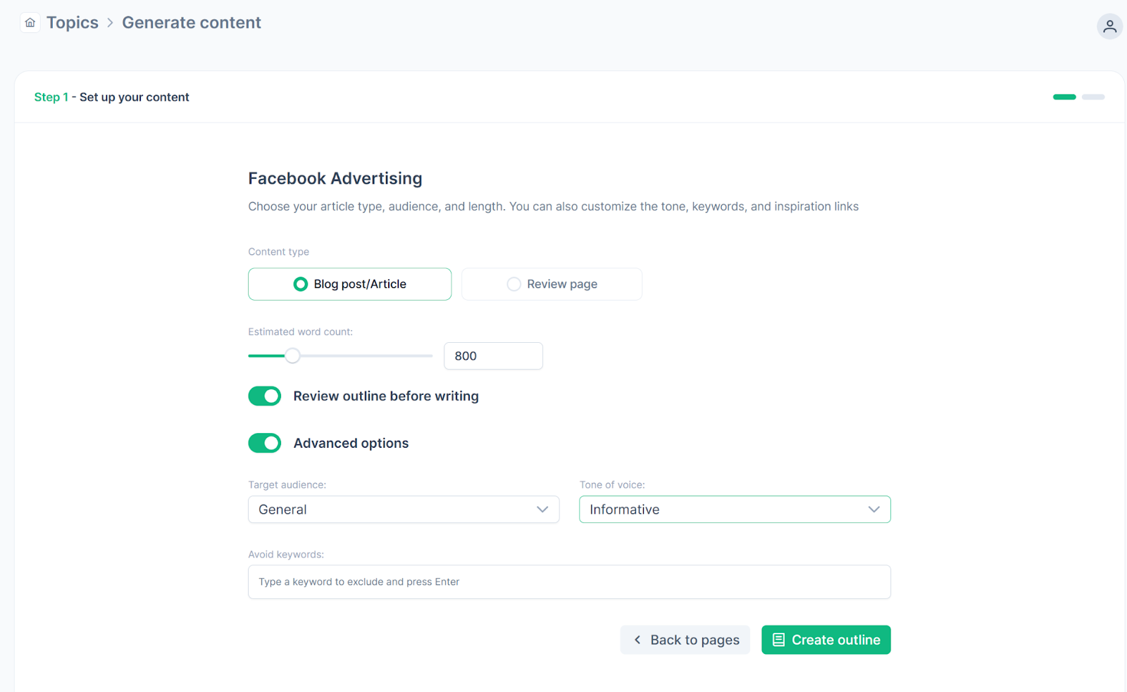
Task: Toggle Review outline before writing switch
Action: (265, 396)
